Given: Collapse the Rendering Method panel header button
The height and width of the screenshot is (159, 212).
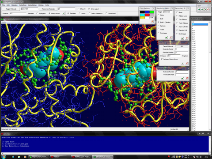Looking at the screenshot, I should tap(172, 8).
